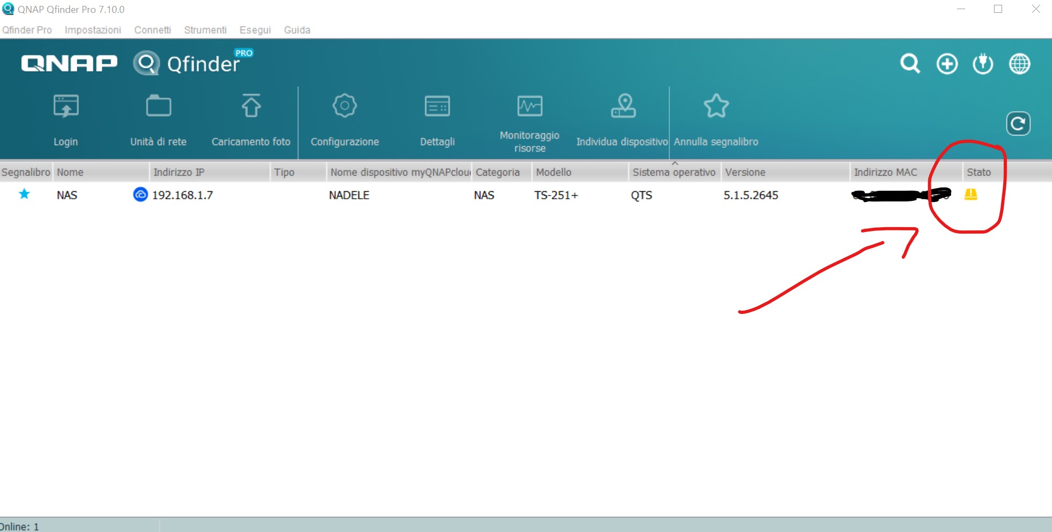Sort by Sistema operativo column header

click(x=674, y=173)
